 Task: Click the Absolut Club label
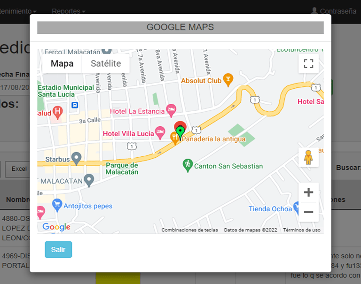point(201,81)
